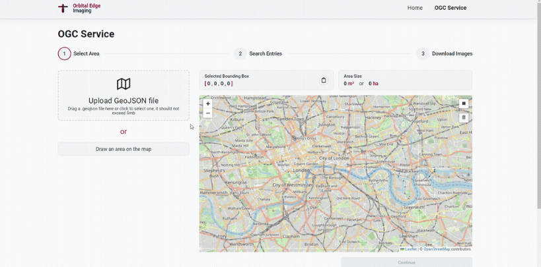Open the Leaflet attribution link
The image size is (541, 267).
click(410, 249)
